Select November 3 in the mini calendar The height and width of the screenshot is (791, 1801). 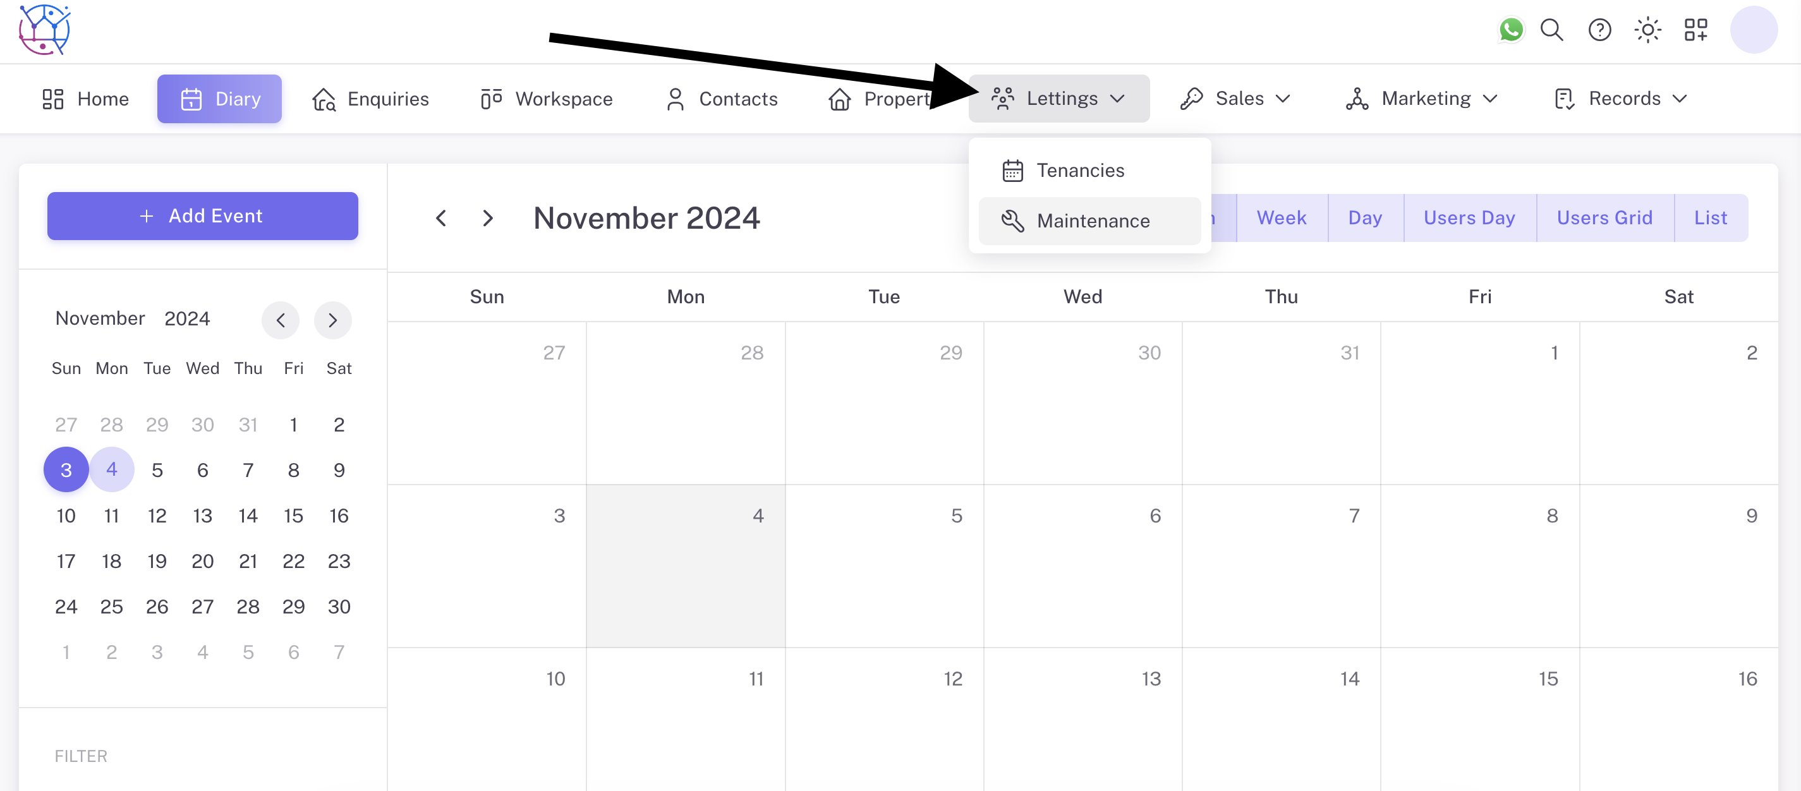66,469
